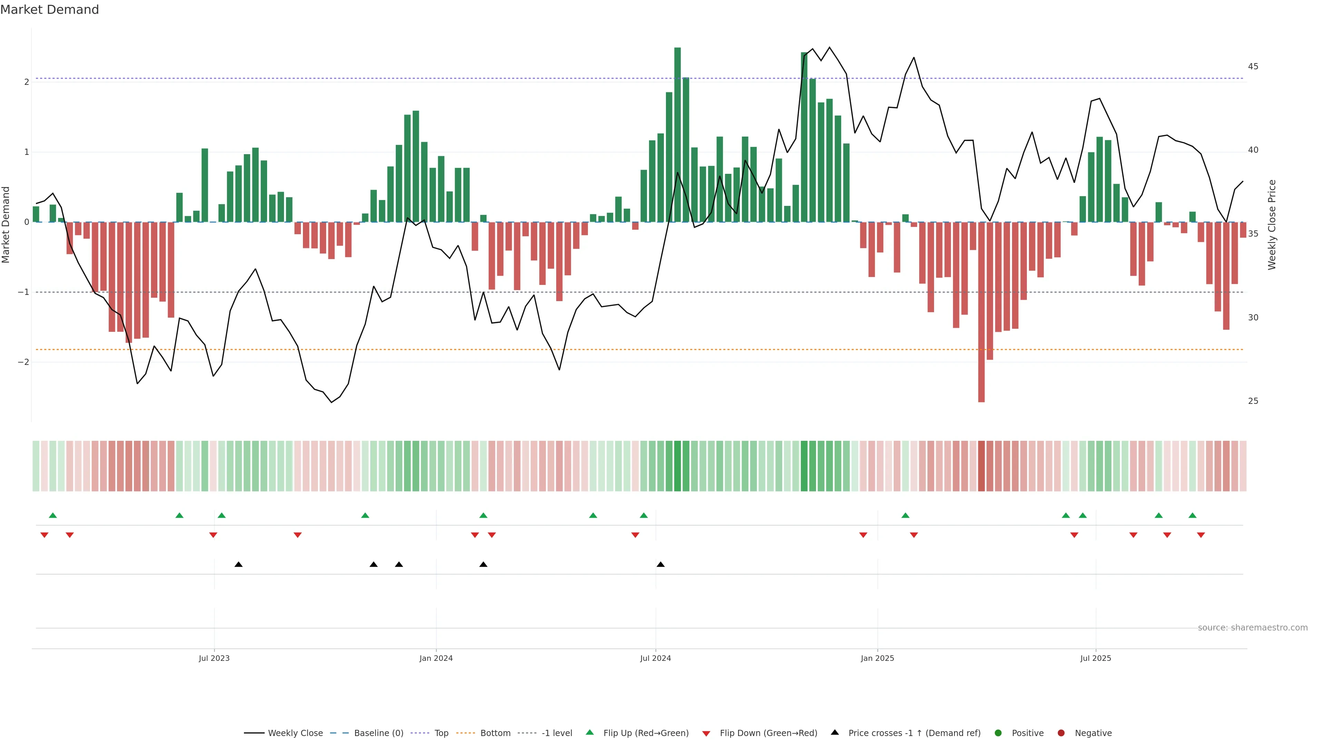
Task: Click the darkest green heatmap cell
Action: click(677, 465)
